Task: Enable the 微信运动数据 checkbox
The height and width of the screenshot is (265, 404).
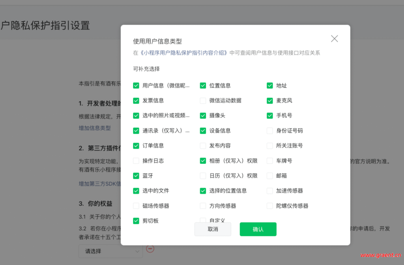Action: point(203,101)
